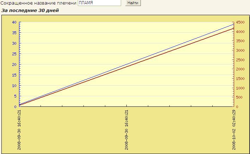Click the date label 2008-10-02 02:40:29
Viewport: 250px width, 154px height.
(234, 130)
